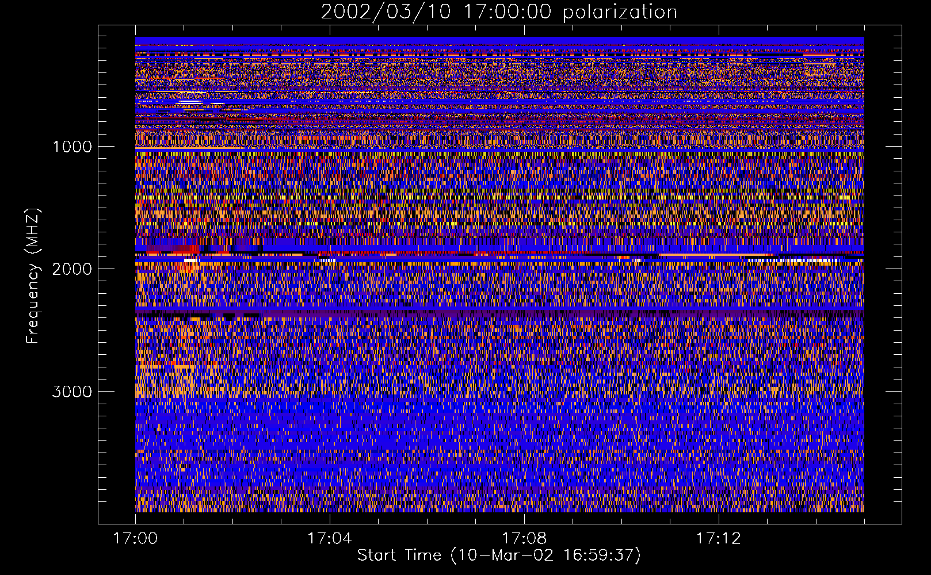Click the 1000 frequency tick label
This screenshot has height=575, width=931.
tap(73, 147)
